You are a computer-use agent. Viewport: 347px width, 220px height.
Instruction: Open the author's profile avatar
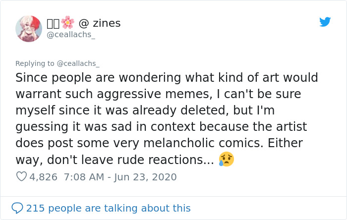pos(29,29)
